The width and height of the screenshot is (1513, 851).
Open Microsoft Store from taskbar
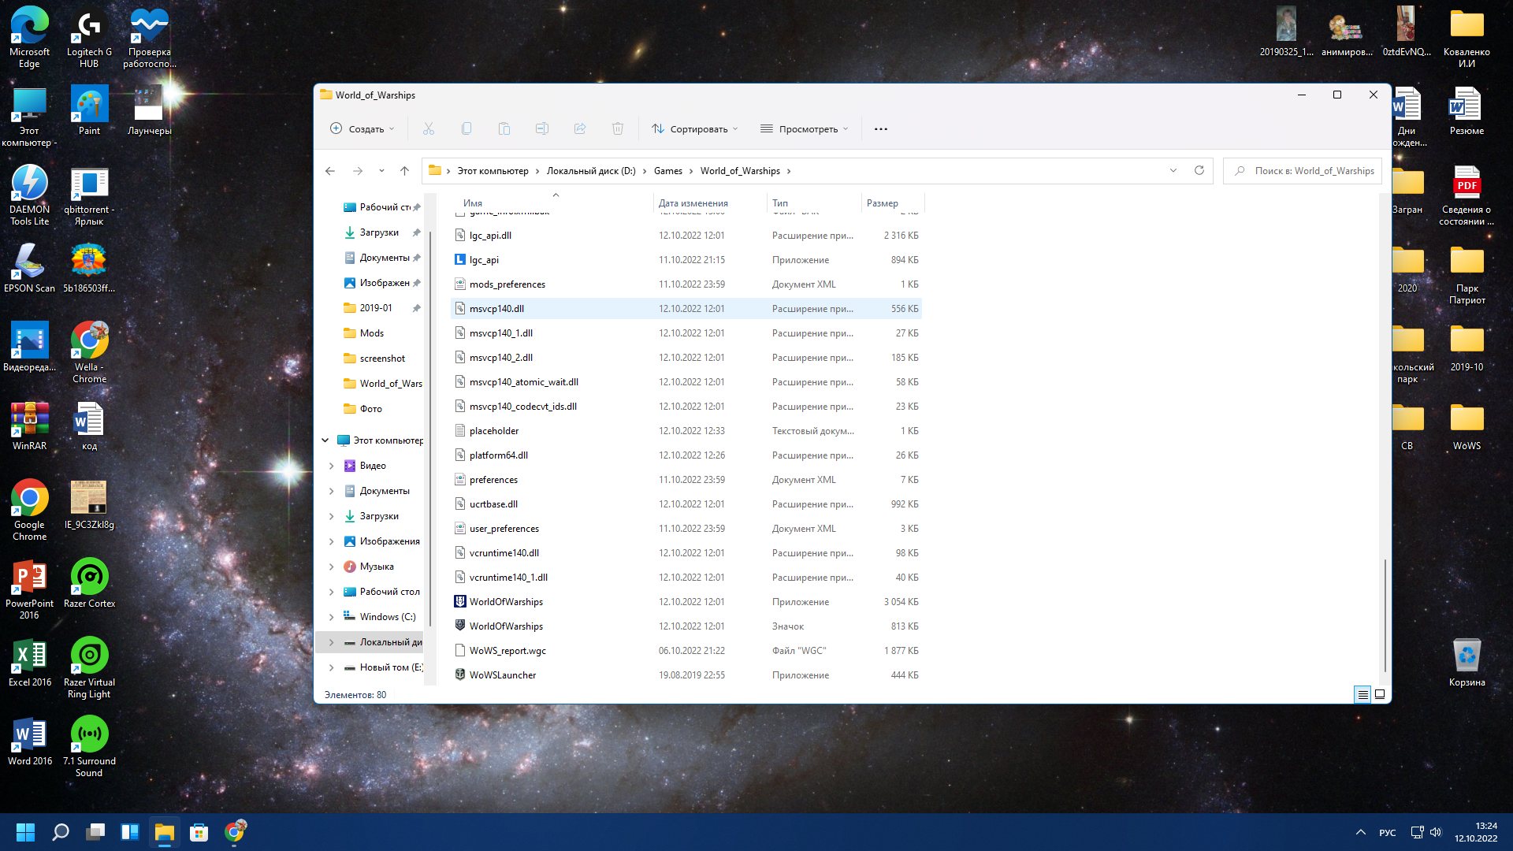pyautogui.click(x=199, y=832)
